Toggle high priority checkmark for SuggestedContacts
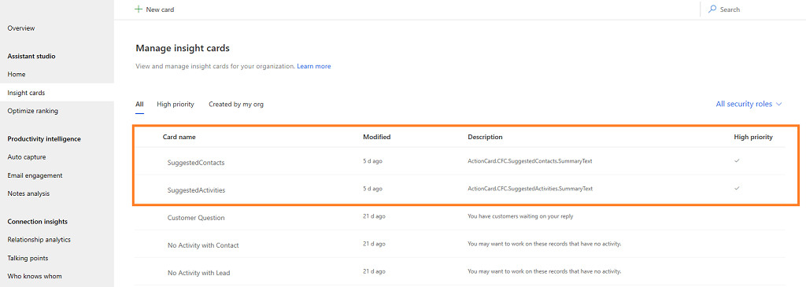806x287 pixels. 737,160
